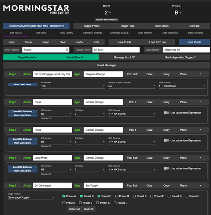
Task: Open Msg 3 CC Number dropdown
Action: [x=56, y=141]
